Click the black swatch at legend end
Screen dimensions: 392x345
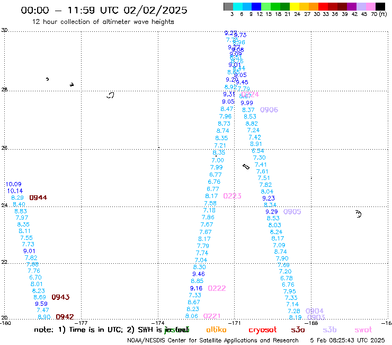[x=380, y=6]
